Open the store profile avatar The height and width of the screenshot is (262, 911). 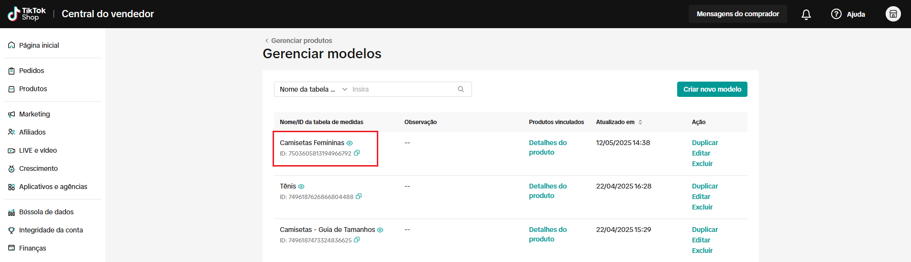click(x=893, y=14)
